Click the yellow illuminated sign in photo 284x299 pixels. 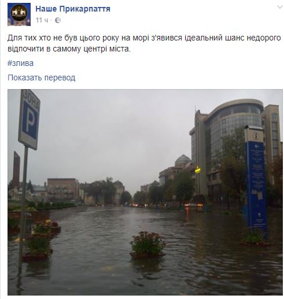198,170
